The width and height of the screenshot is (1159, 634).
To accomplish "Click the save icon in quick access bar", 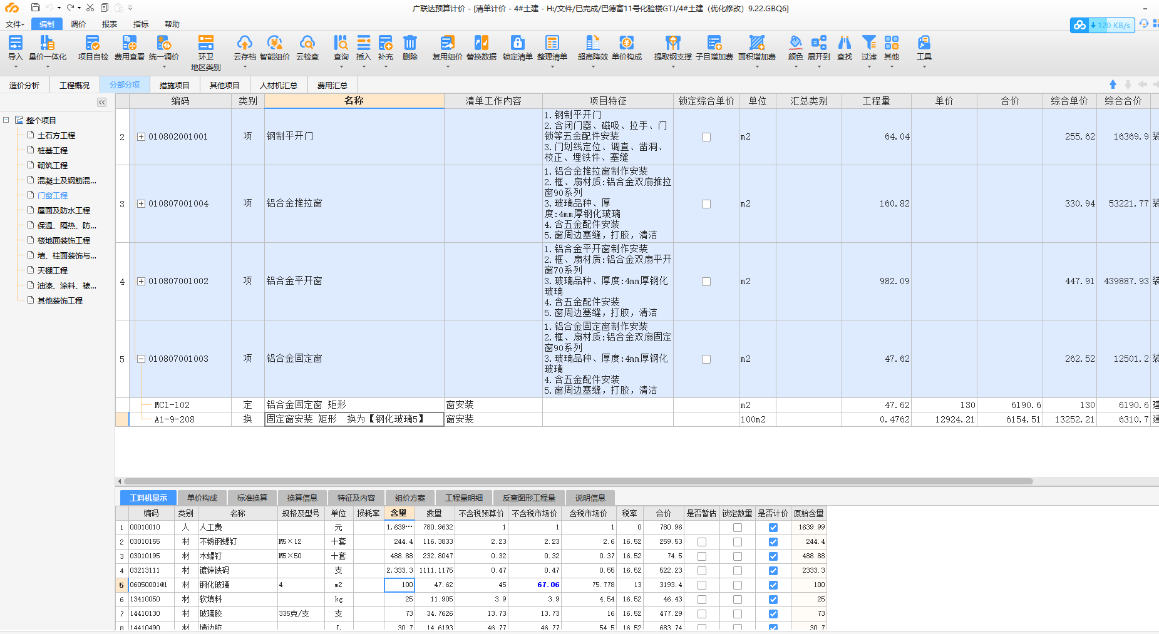I will (36, 8).
